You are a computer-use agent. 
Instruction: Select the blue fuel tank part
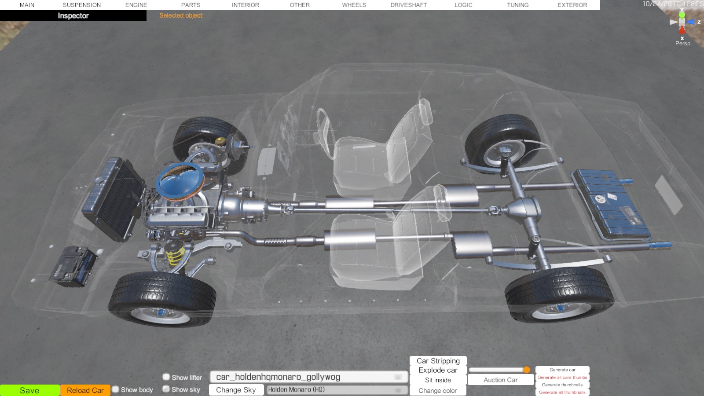pyautogui.click(x=611, y=205)
